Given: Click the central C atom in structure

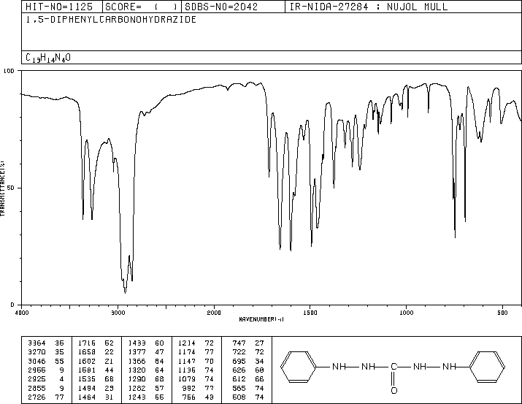Looking at the screenshot, I should [394, 367].
